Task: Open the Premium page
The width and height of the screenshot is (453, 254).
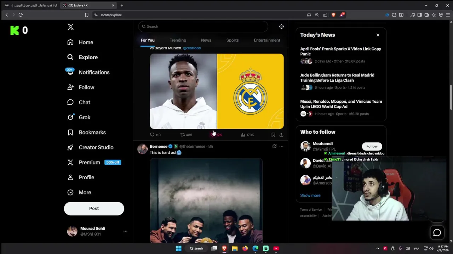Action: [94, 162]
